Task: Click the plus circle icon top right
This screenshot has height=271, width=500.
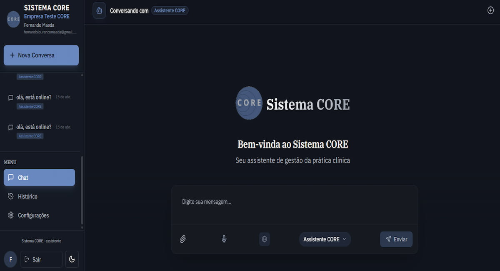Action: pos(490,10)
